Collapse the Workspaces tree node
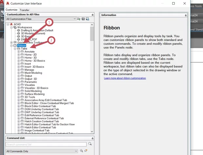The height and width of the screenshot is (155, 203). coord(11,27)
